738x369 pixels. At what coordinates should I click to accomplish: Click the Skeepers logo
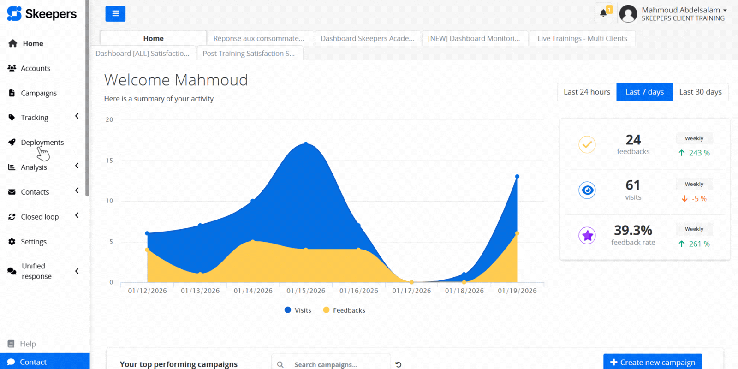coord(42,14)
